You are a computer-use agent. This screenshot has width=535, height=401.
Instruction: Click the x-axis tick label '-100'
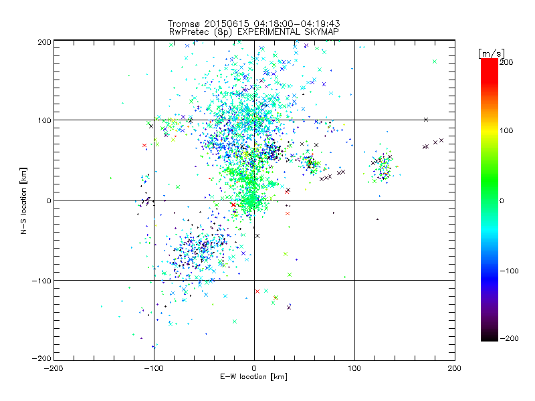[x=154, y=368]
